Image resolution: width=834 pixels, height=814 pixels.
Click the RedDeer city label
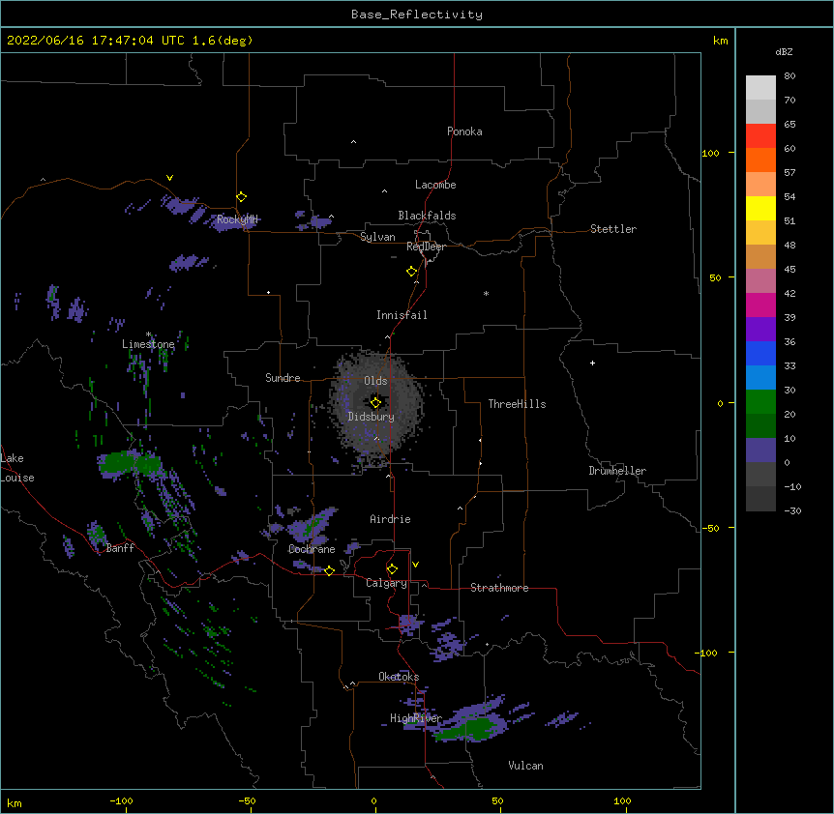tap(426, 247)
